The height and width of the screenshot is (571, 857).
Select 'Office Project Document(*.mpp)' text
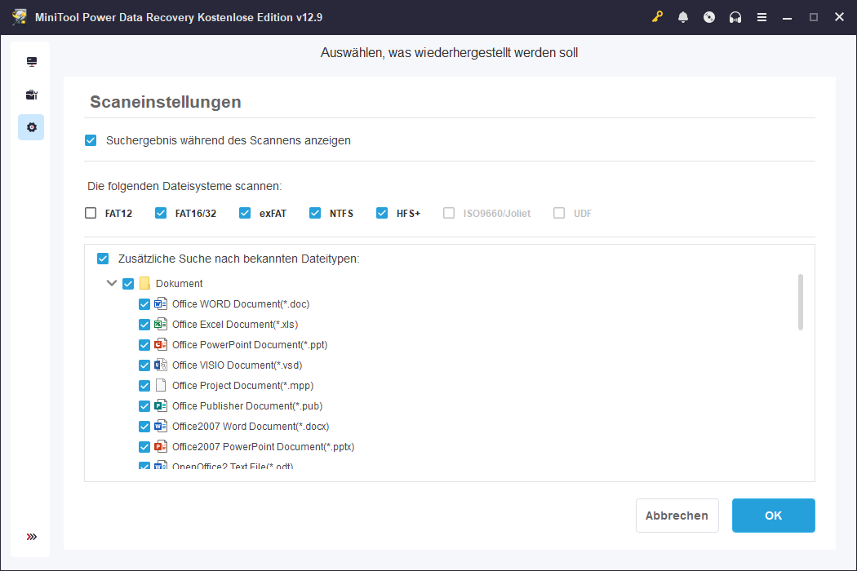tap(242, 385)
